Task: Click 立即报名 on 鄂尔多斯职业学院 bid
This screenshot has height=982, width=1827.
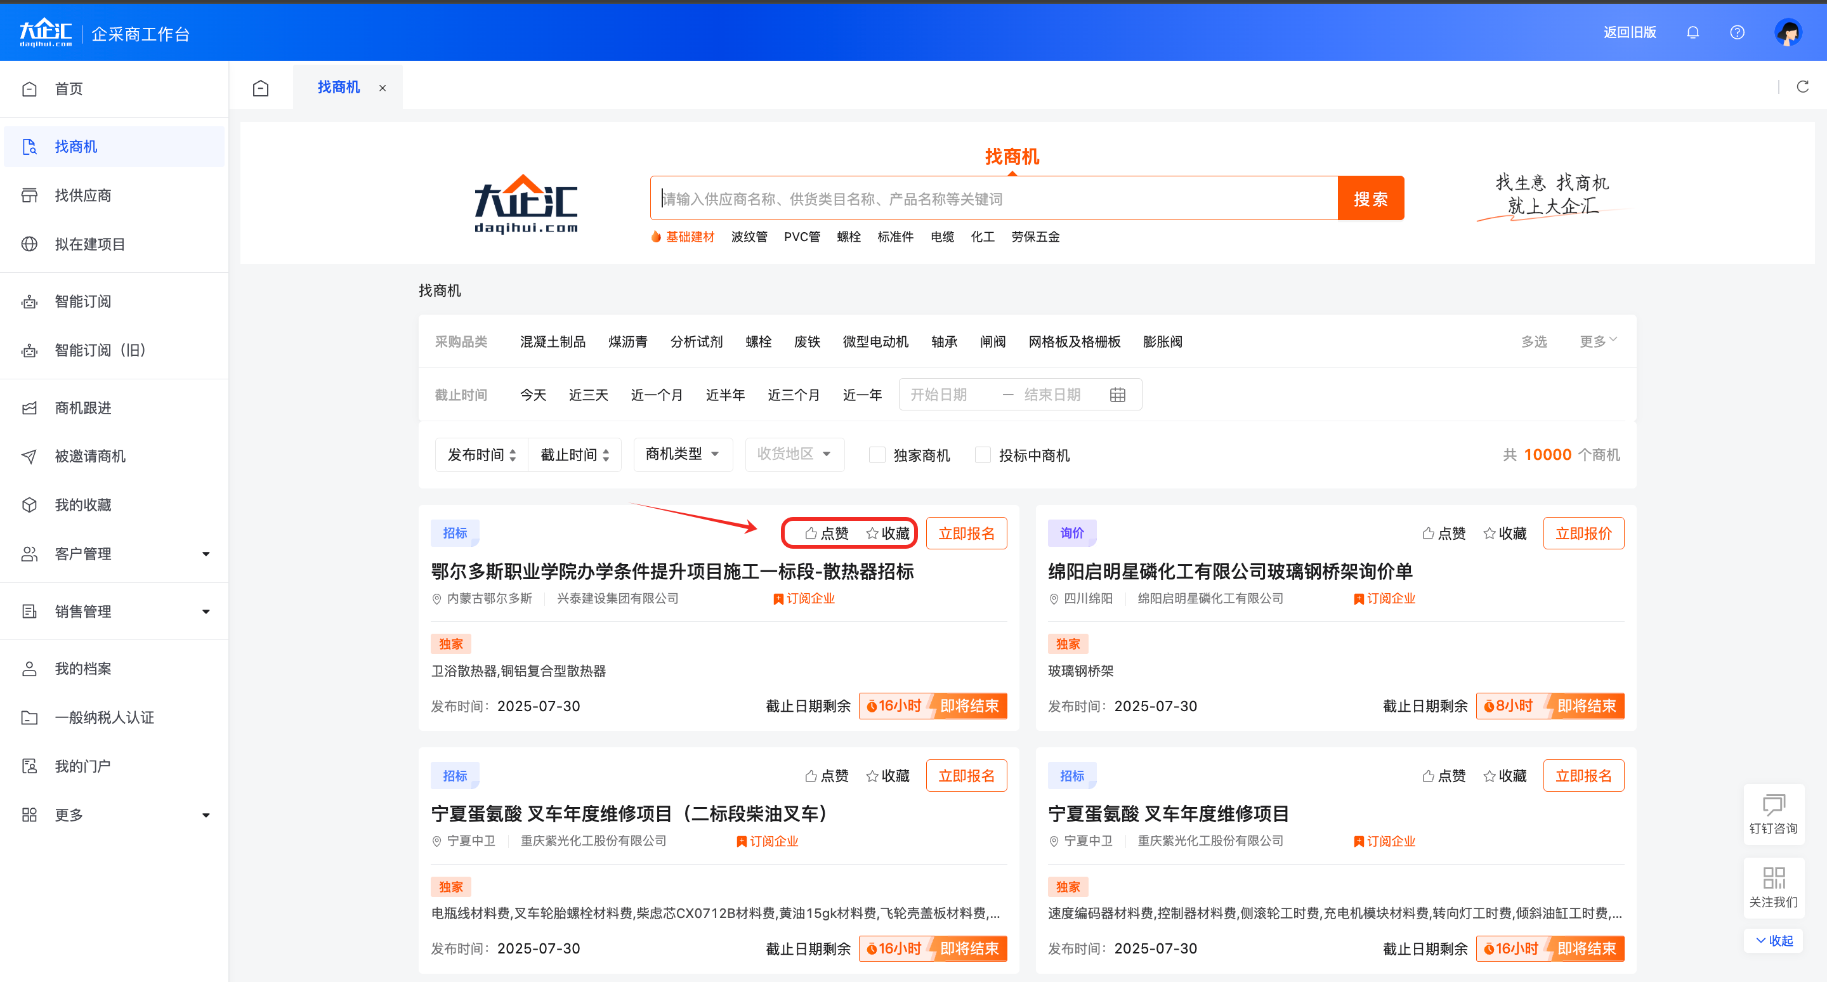Action: (x=966, y=534)
